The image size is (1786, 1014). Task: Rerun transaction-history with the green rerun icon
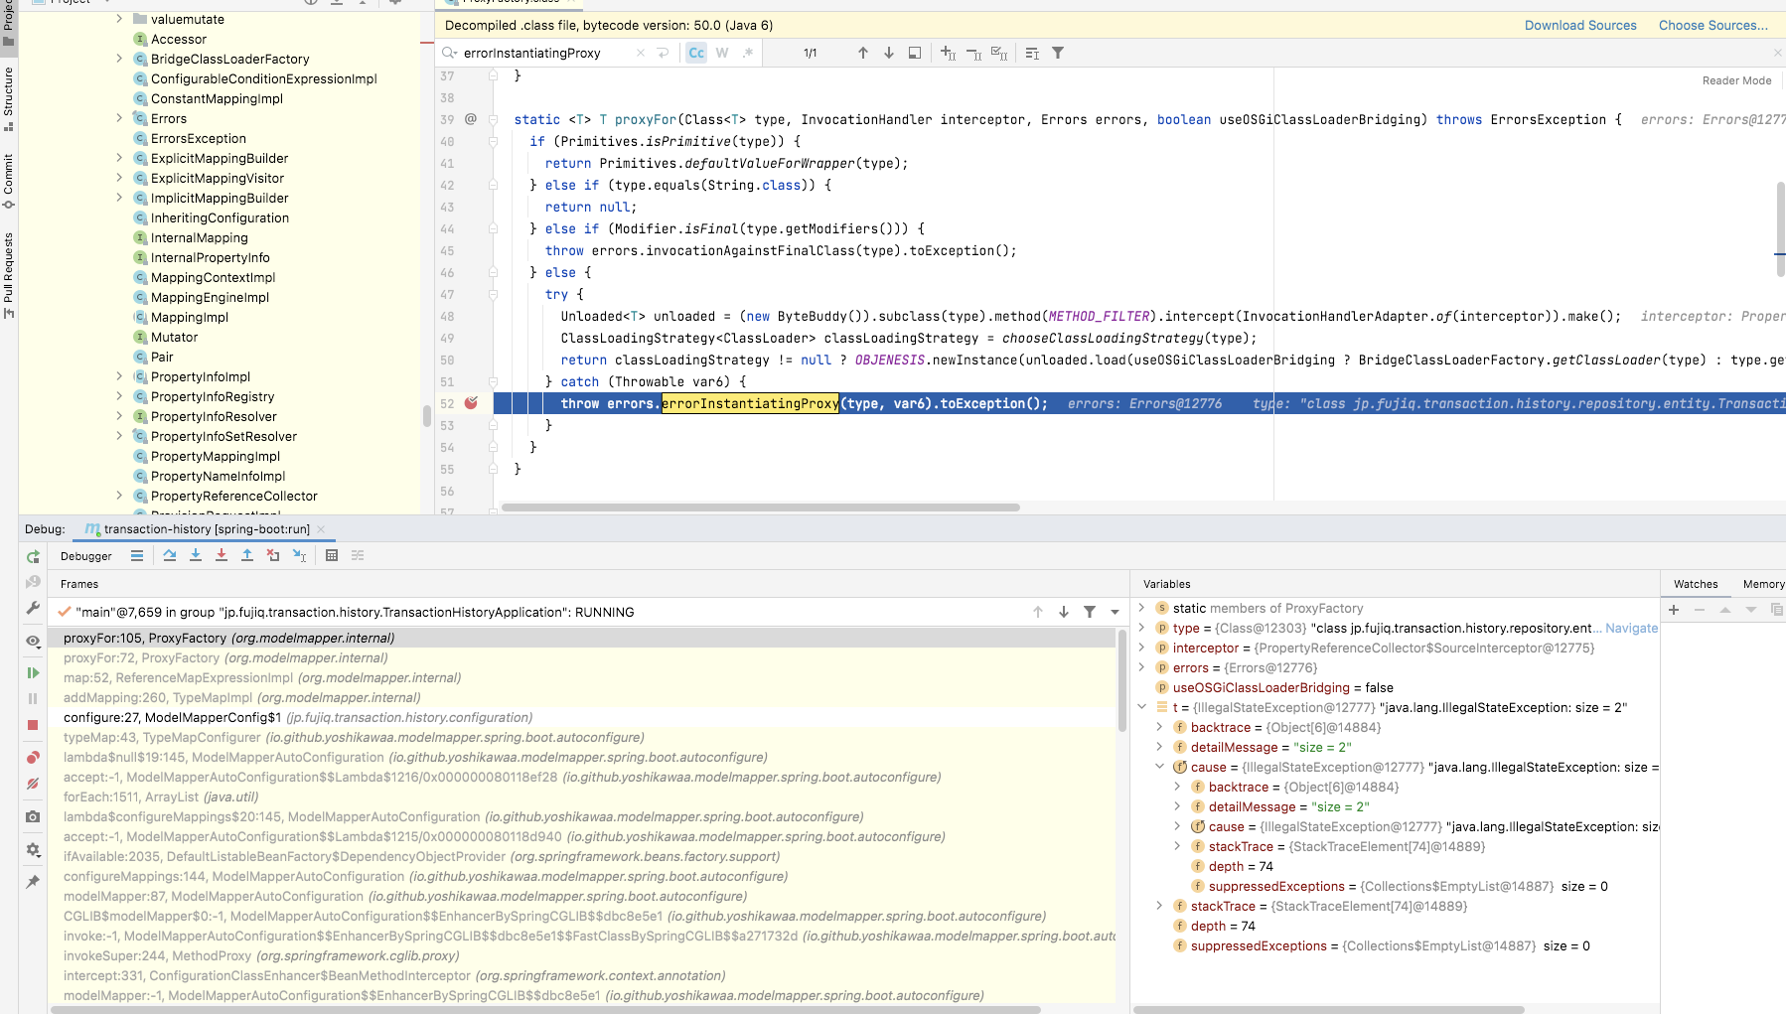coord(33,557)
